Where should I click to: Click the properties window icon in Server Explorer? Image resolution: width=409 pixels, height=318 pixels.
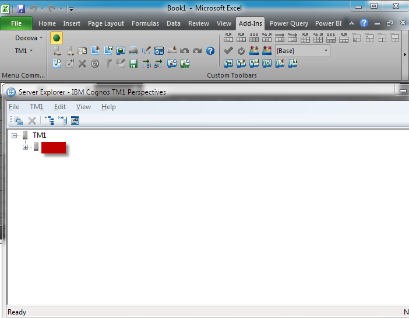(75, 120)
